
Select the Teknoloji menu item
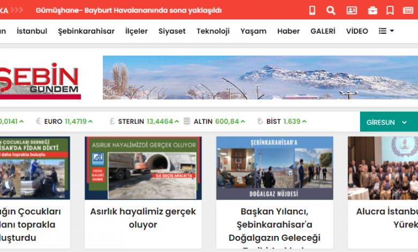pyautogui.click(x=213, y=31)
